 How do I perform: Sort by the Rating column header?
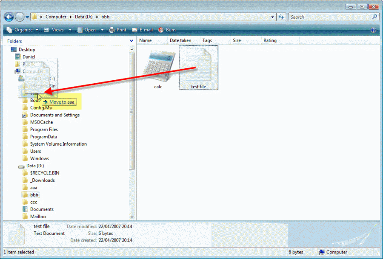pyautogui.click(x=280, y=40)
